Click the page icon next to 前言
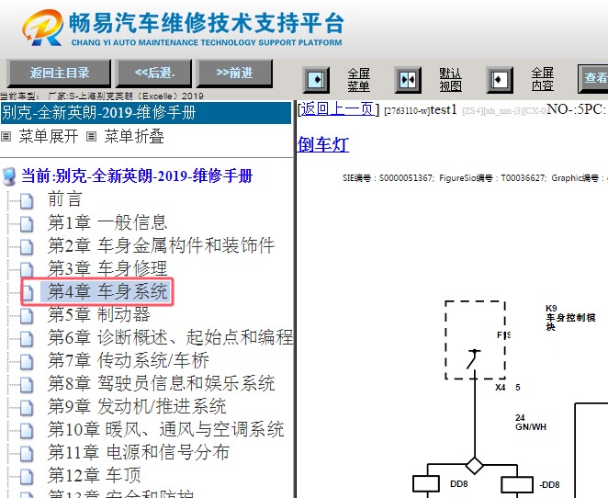Screen dimensions: 608x498 pos(27,200)
